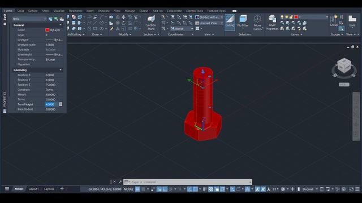The height and width of the screenshot is (203, 362).
Task: Click the Base view tool
Action: coord(352,21)
